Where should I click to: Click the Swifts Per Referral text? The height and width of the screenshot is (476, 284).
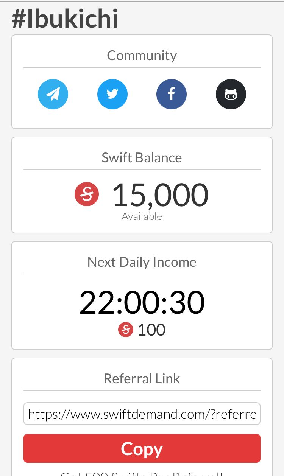click(x=142, y=473)
